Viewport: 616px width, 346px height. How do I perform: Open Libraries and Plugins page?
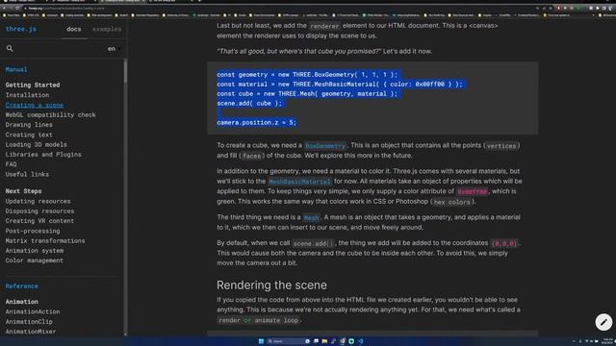(43, 154)
